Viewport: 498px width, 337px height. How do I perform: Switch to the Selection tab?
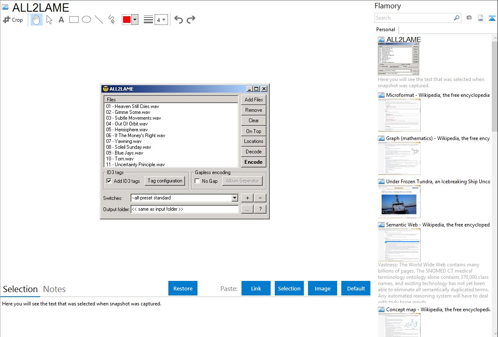pyautogui.click(x=20, y=289)
